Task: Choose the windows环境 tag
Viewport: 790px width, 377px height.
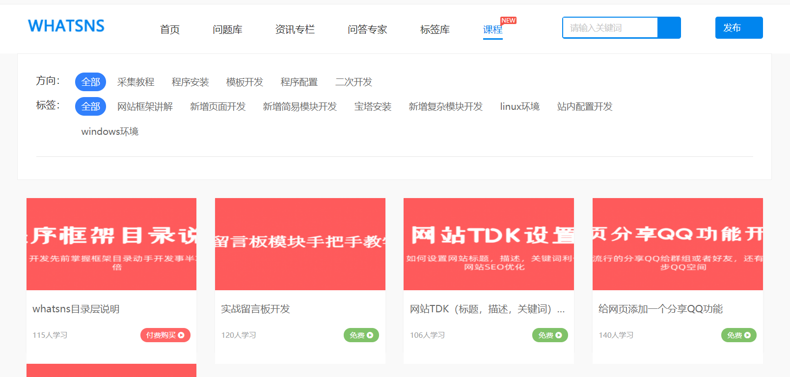Action: 110,131
